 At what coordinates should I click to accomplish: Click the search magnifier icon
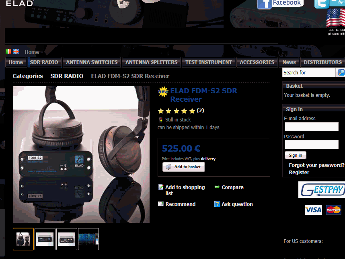tap(341, 72)
